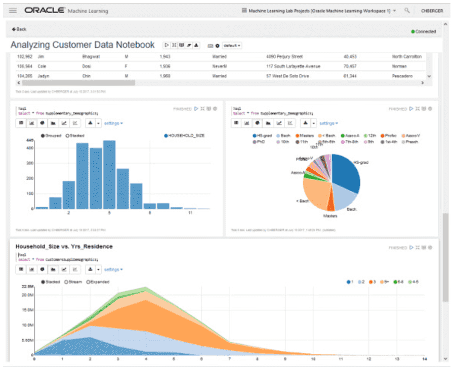Viewport: 455px width, 373px height.
Task: Select Expanded mode on area chart
Action: coord(98,282)
